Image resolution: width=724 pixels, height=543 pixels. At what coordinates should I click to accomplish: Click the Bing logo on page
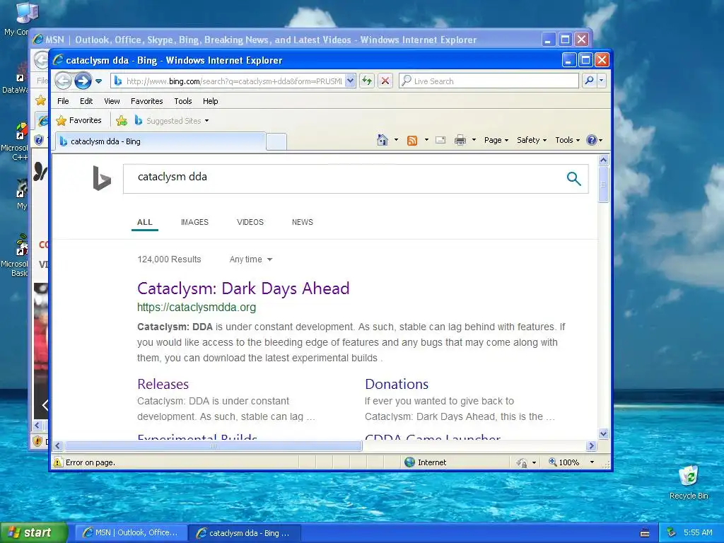click(102, 177)
